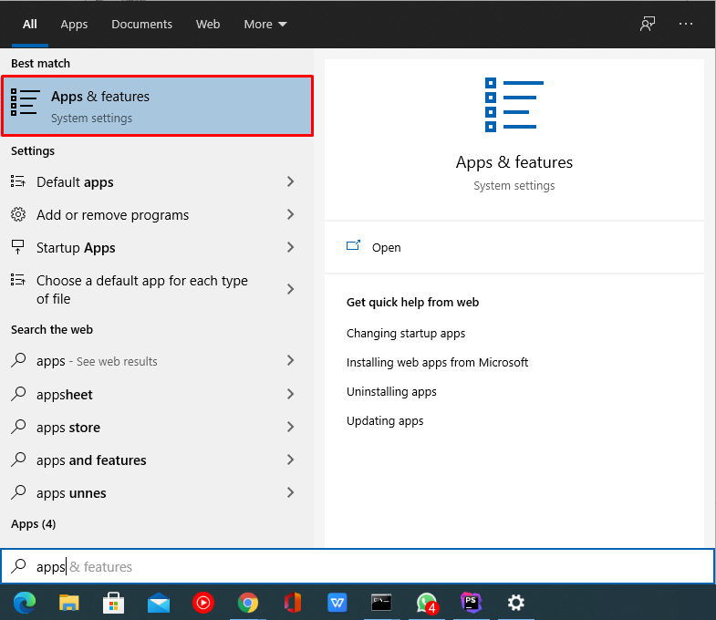Open the three-dot options menu
716x620 pixels.
point(685,24)
